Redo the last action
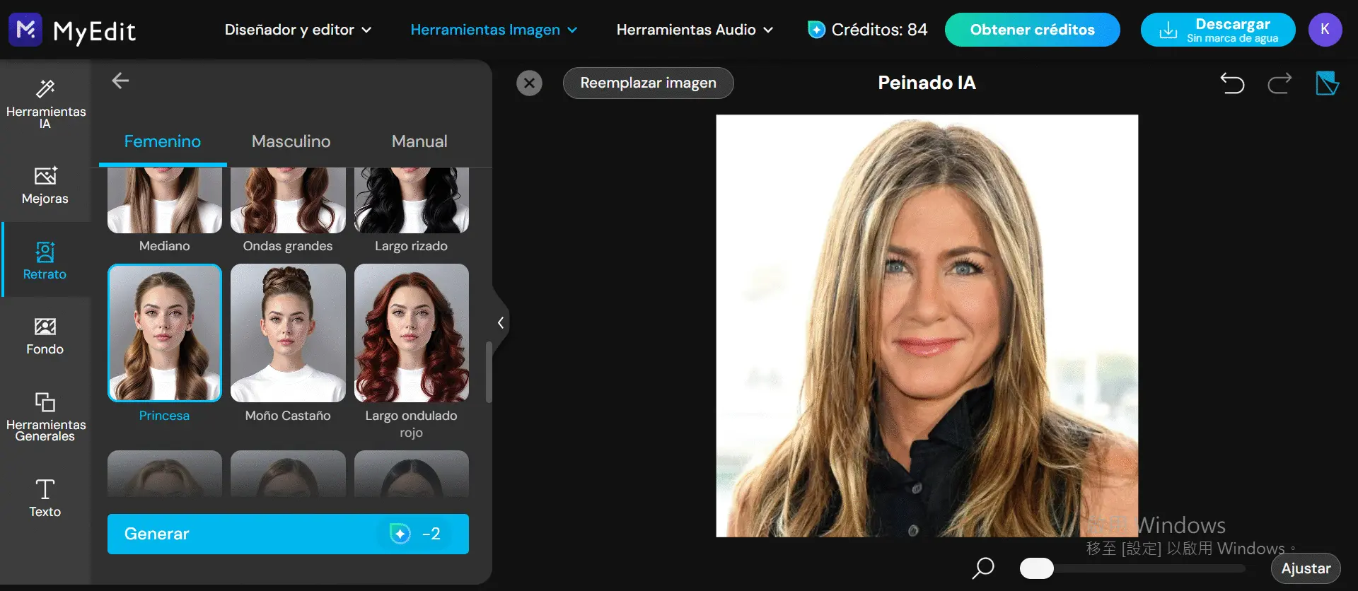Screen dimensions: 1358x591 (x=1279, y=83)
